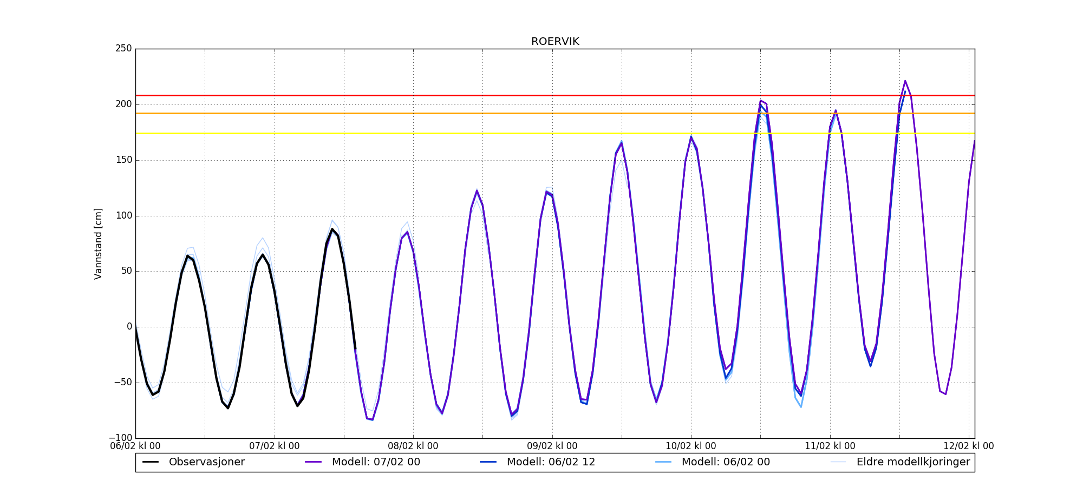Image resolution: width=1083 pixels, height=487 pixels.
Task: Click the highest purple peak above the red line
Action: [905, 81]
